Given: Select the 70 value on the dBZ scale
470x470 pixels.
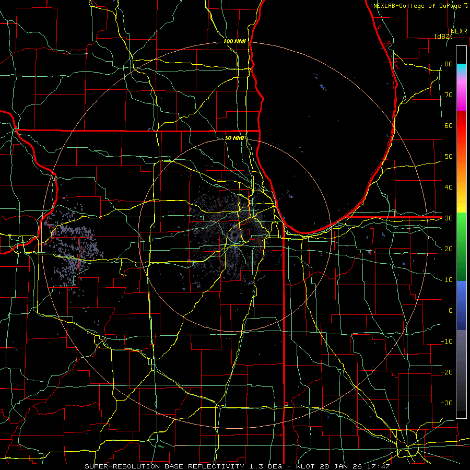Looking at the screenshot, I should click(x=449, y=95).
